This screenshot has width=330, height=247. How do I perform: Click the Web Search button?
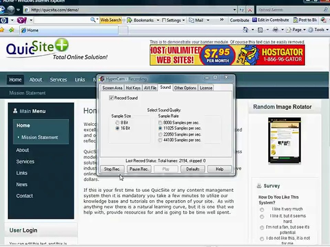tap(110, 20)
